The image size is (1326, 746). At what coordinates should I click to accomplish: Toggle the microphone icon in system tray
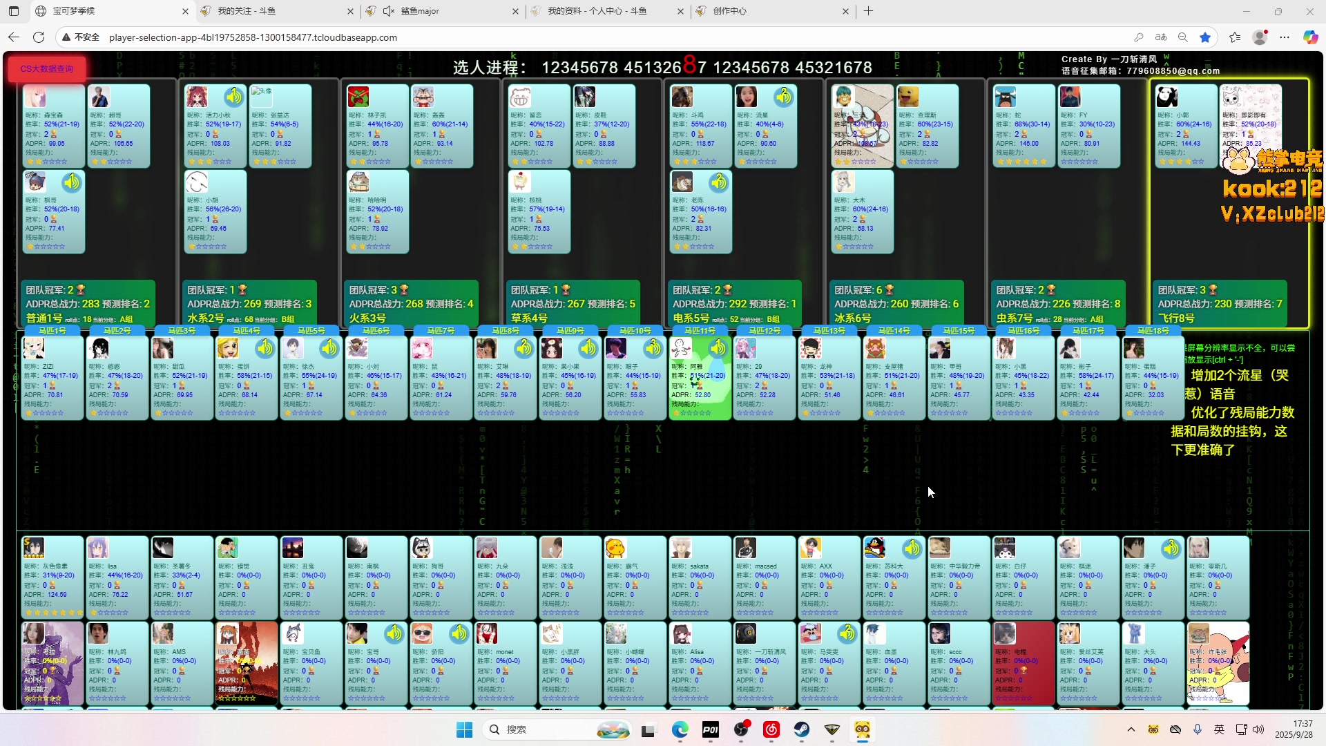tap(1197, 729)
